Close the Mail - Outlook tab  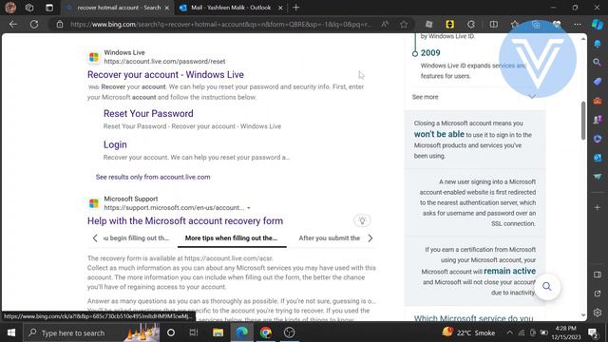tap(280, 8)
